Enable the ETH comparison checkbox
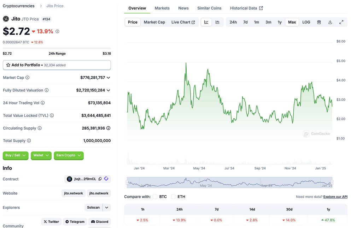The height and width of the screenshot is (228, 362). [x=173, y=197]
